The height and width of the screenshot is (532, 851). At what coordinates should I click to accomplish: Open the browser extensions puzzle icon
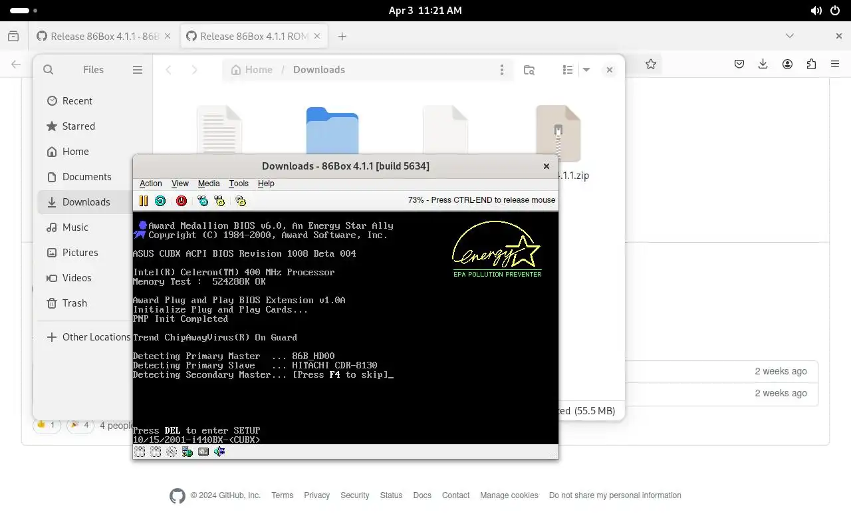click(811, 64)
